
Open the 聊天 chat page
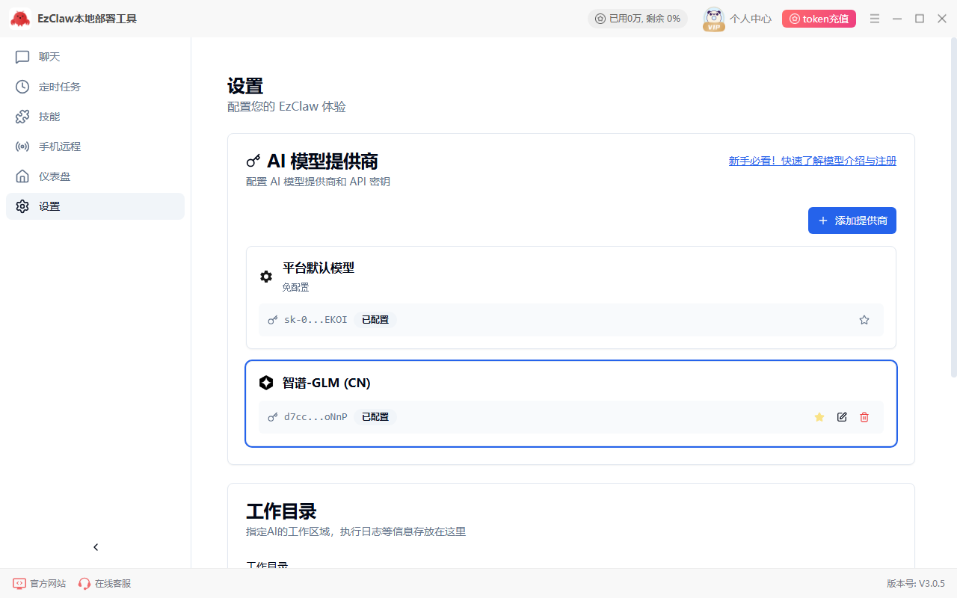49,57
